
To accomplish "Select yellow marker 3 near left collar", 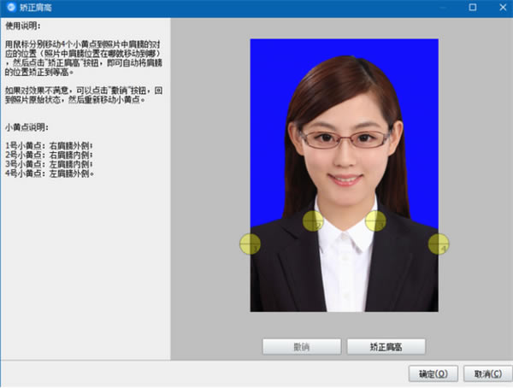I will click(375, 221).
